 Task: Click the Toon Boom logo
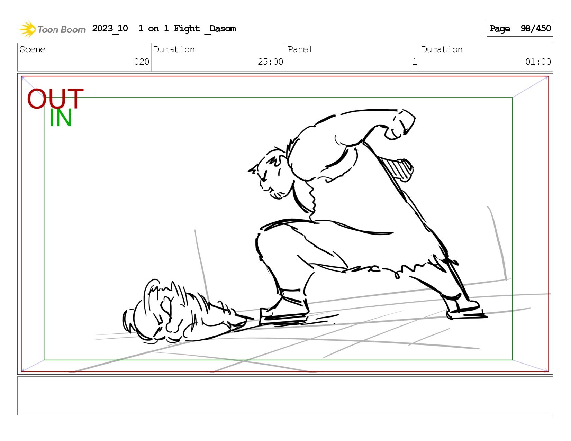click(x=52, y=29)
